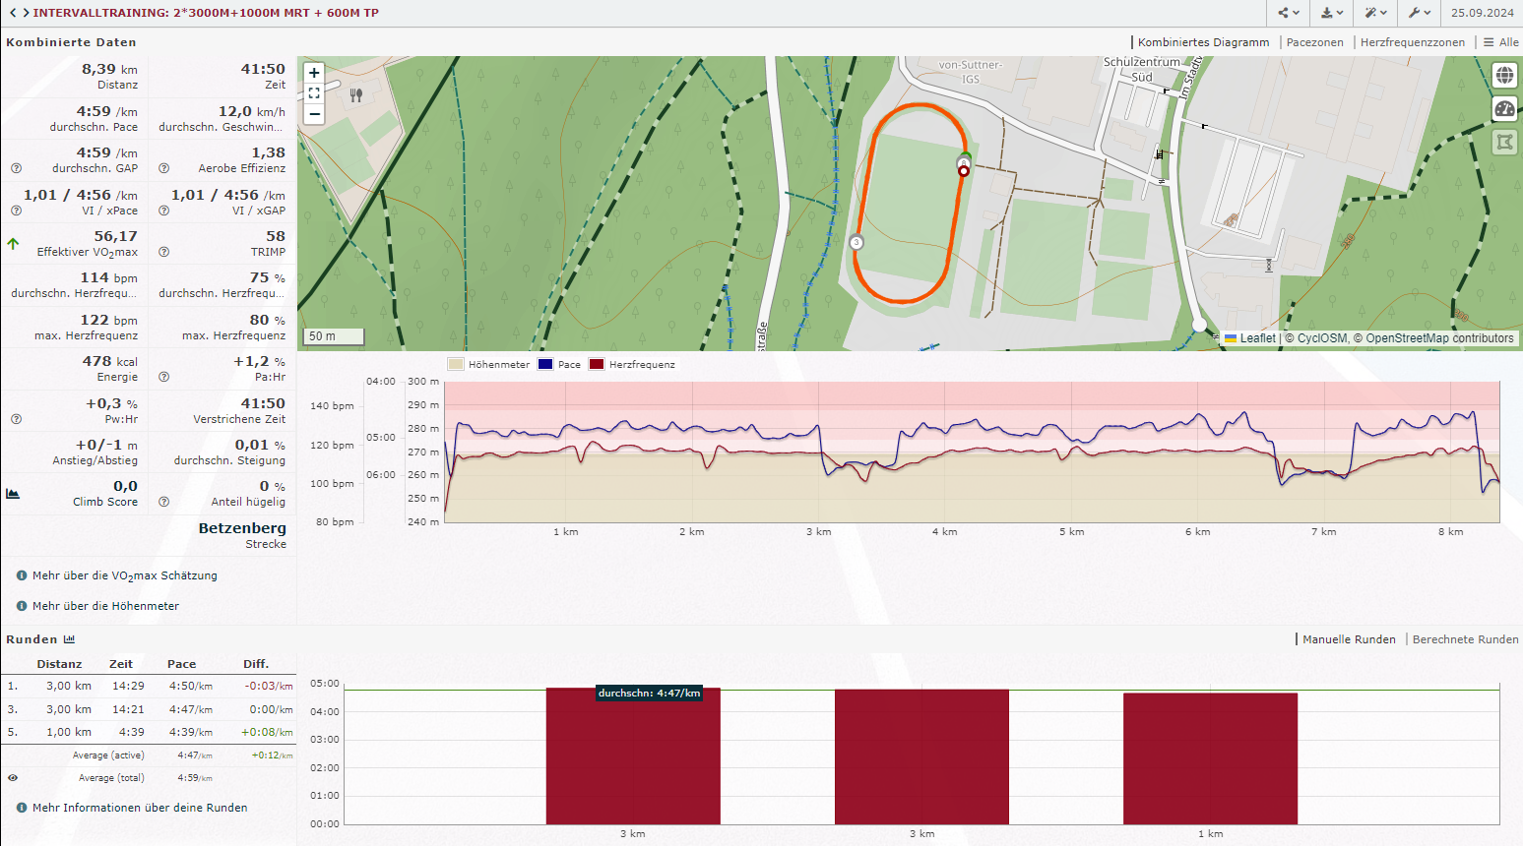The image size is (1523, 846).
Task: Toggle the eye icon for Average total
Action: pos(13,778)
